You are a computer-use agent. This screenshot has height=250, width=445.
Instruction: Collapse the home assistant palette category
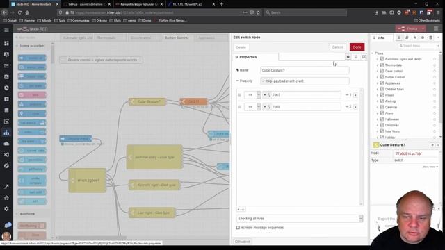pos(17,46)
